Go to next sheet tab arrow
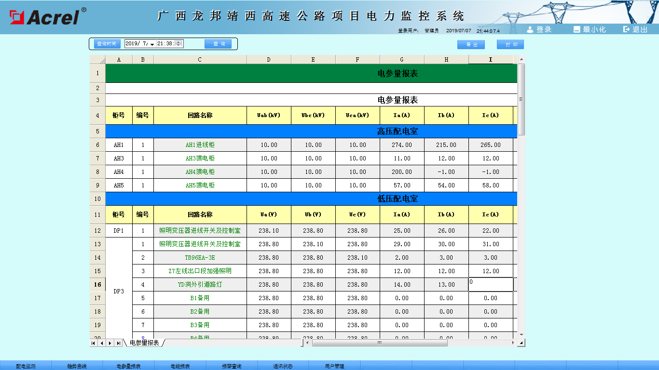The image size is (659, 370). pos(110,343)
